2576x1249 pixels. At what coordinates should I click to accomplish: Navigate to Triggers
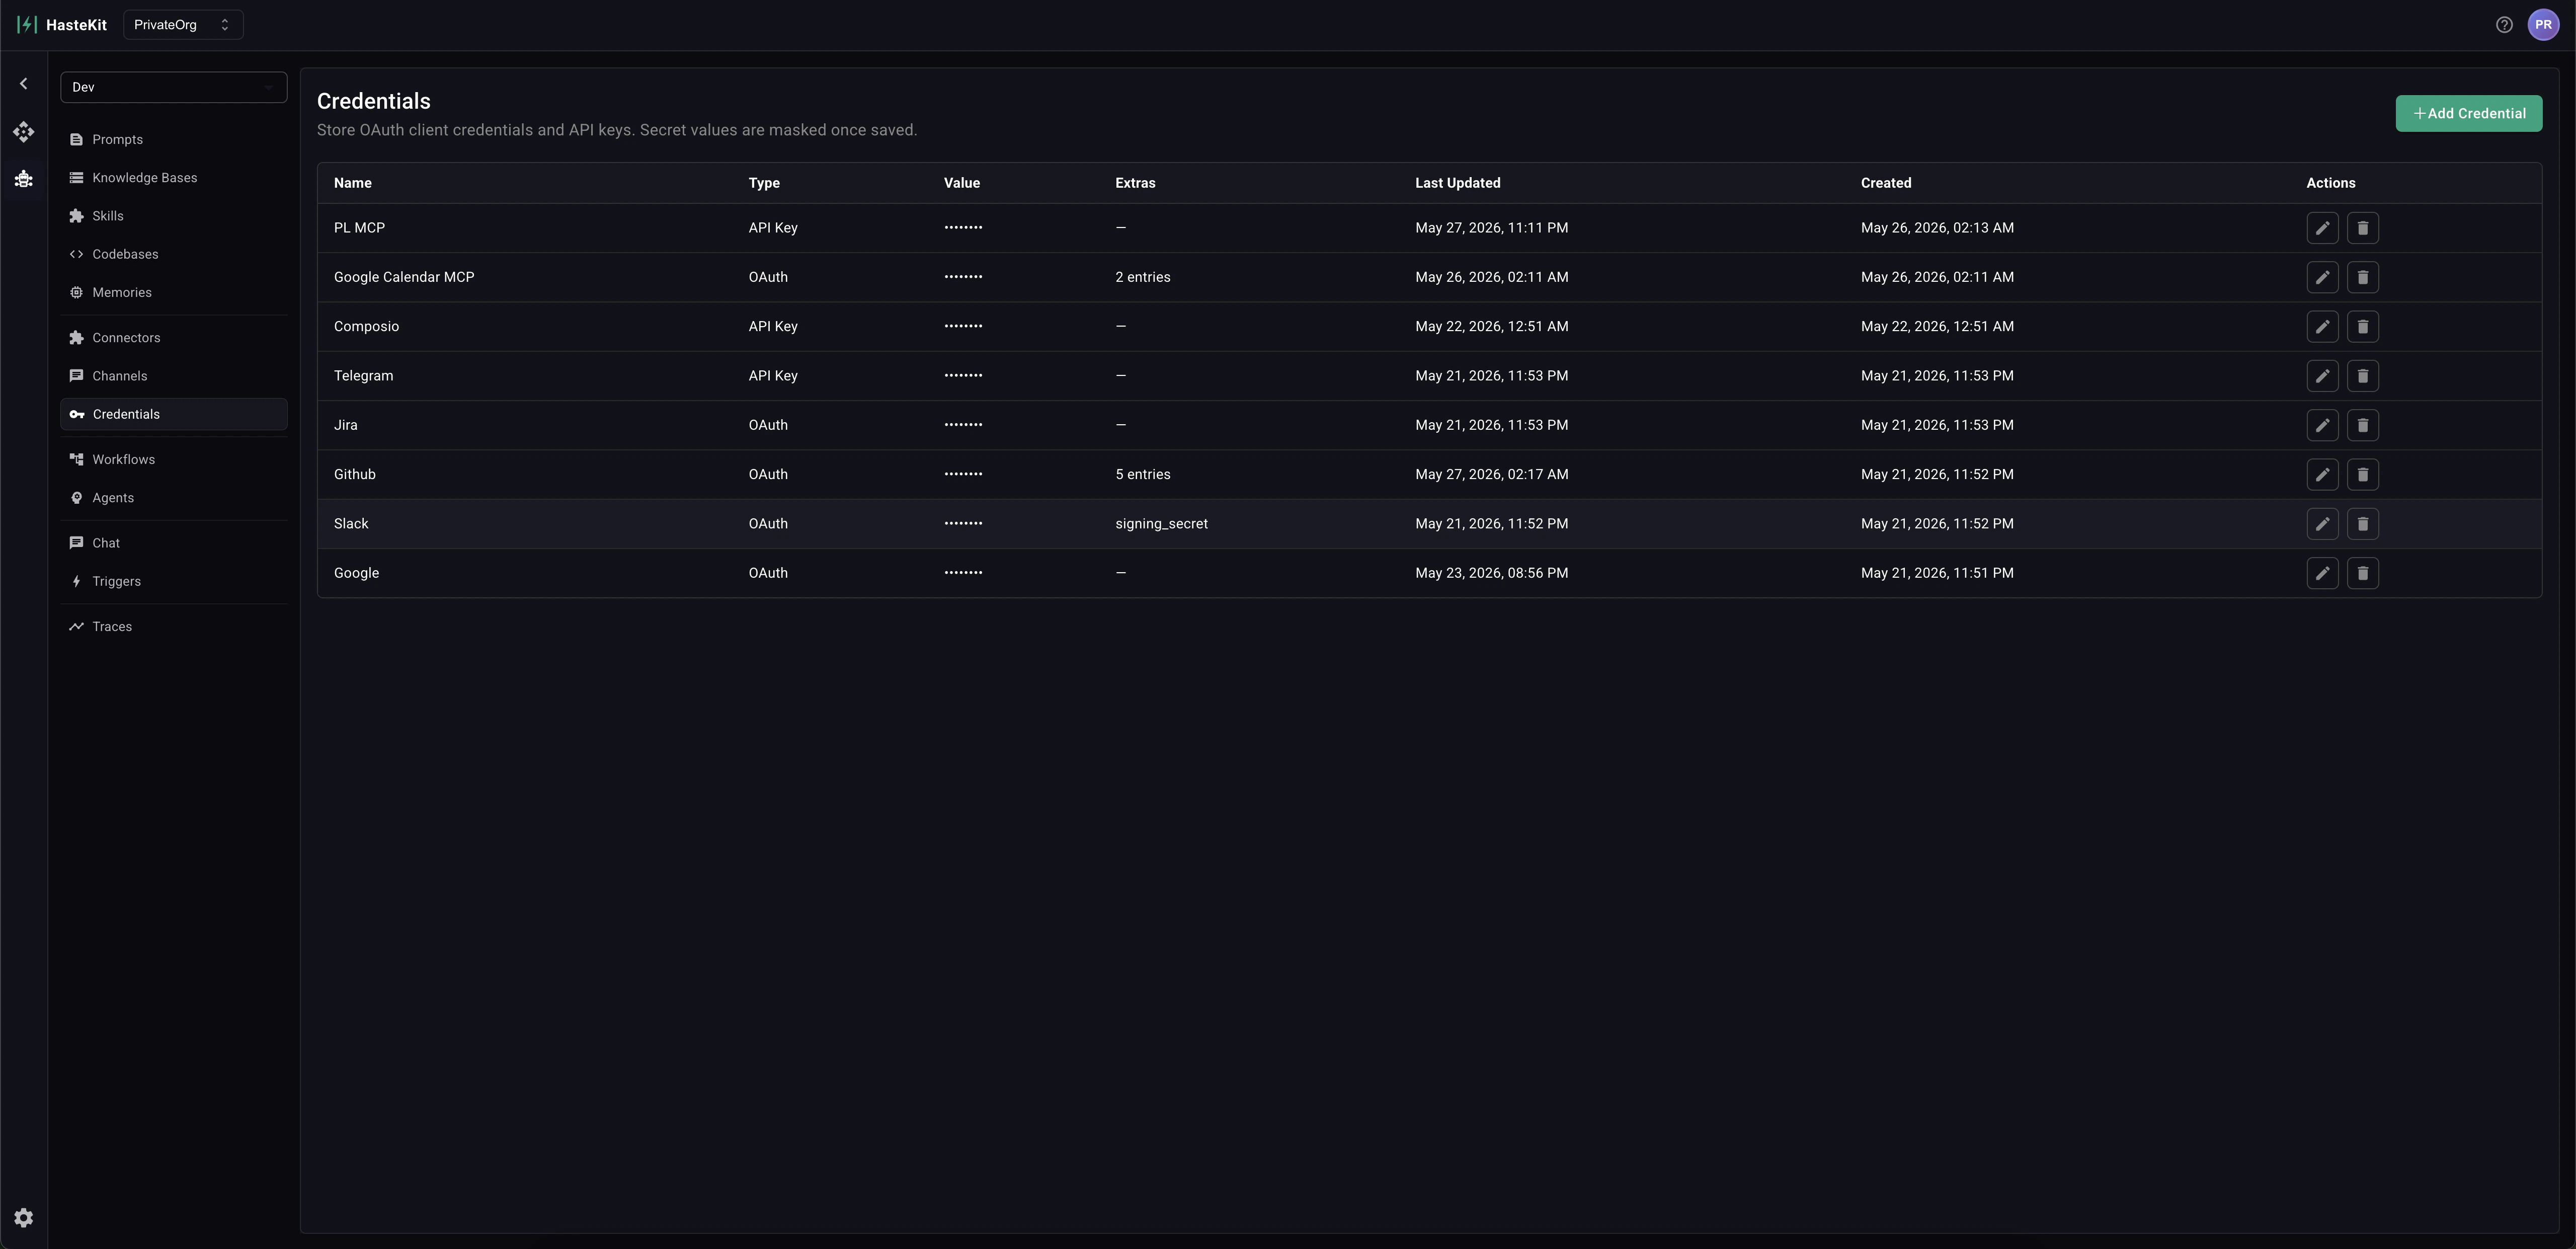174,581
